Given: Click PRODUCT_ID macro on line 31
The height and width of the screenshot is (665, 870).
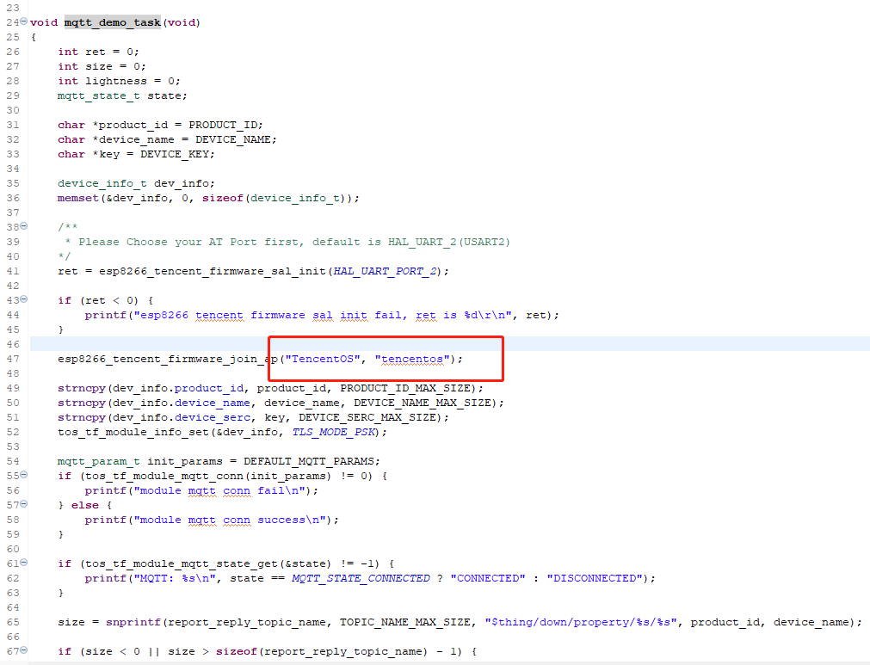Looking at the screenshot, I should [223, 125].
